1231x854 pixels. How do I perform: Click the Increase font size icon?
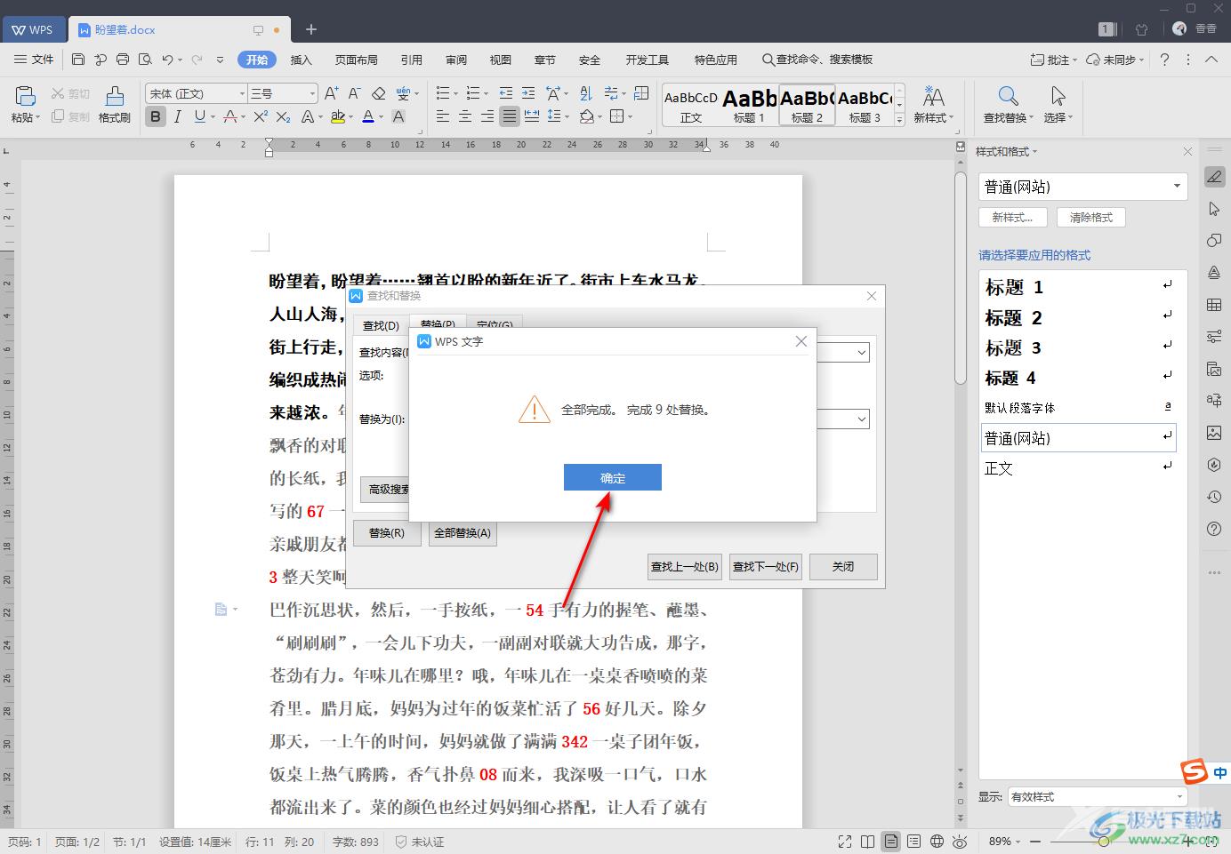(x=331, y=92)
